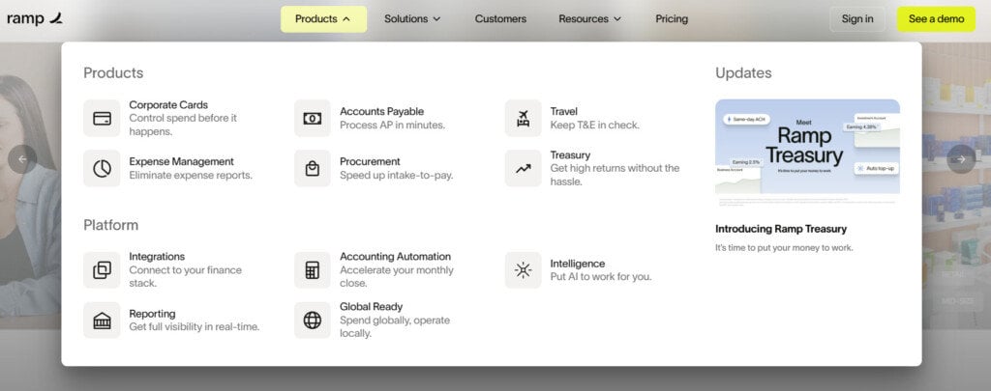The width and height of the screenshot is (991, 391).
Task: Open the Integrations platform link
Action: pos(157,257)
